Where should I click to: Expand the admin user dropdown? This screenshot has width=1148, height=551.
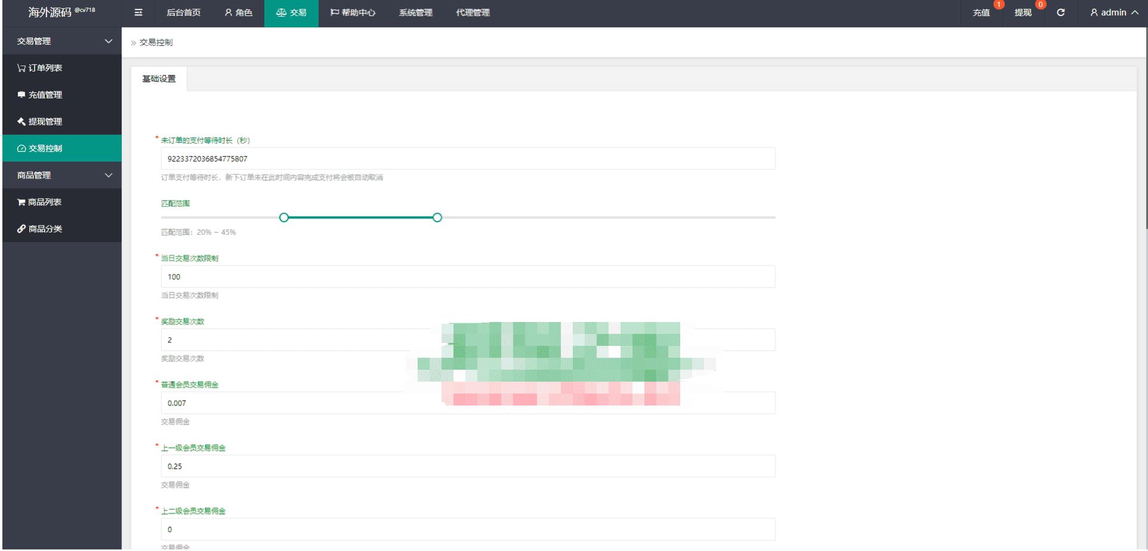tap(1113, 13)
